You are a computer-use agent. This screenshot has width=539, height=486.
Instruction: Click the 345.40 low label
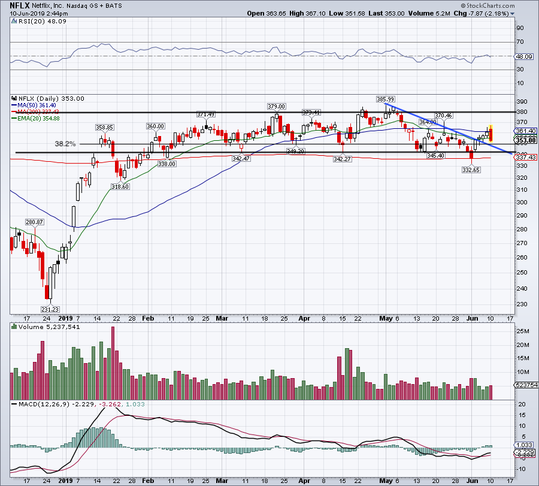click(436, 156)
